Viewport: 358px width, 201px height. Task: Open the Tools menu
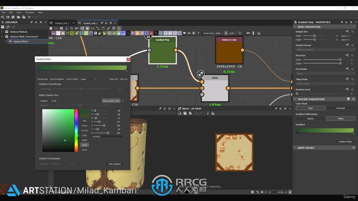(19, 12)
